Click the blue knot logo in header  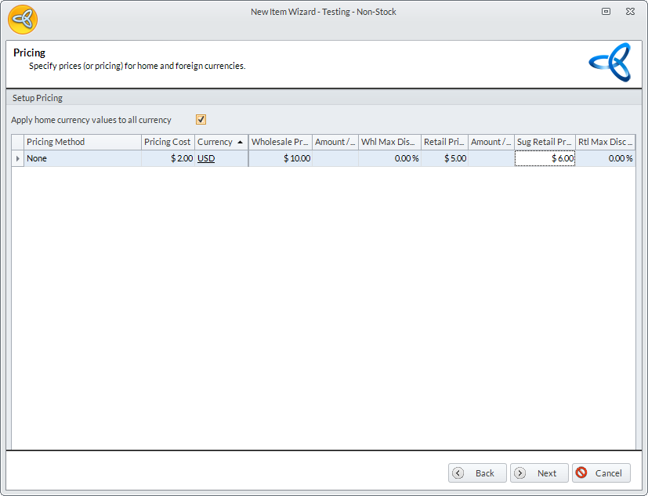(x=610, y=62)
